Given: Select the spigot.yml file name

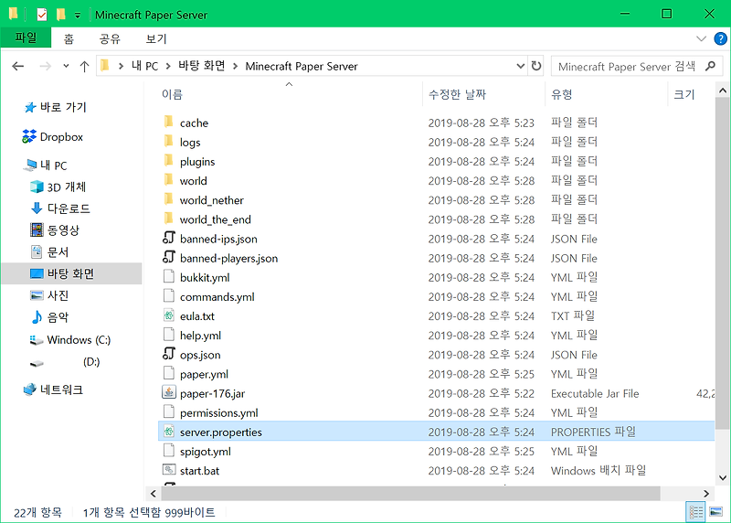Looking at the screenshot, I should click(x=205, y=451).
